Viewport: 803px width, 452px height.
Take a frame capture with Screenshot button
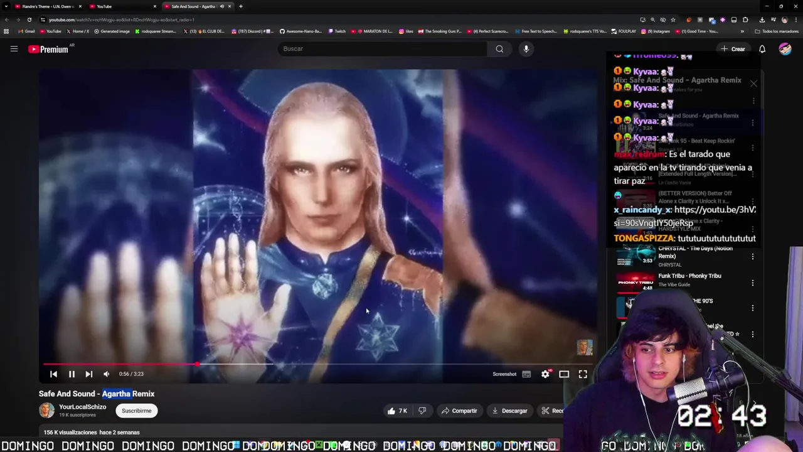click(504, 374)
